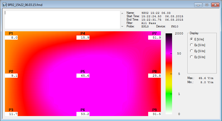Minimize the 9P02 file window
Image resolution: width=222 pixels, height=121 pixels.
tap(198, 5)
